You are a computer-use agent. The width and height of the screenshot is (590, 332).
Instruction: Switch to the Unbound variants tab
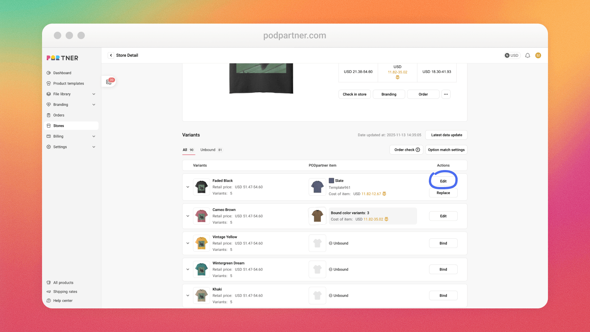211,150
